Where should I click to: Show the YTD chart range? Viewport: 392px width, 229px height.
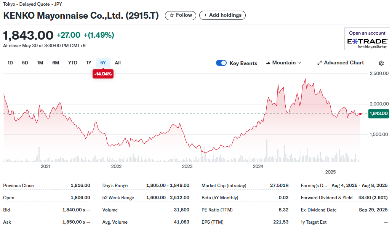point(73,63)
